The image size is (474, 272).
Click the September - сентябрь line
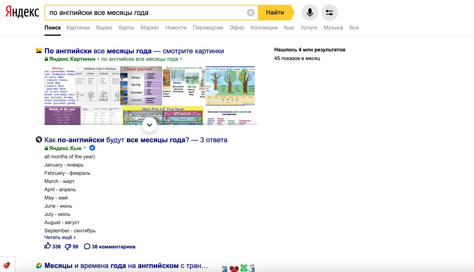click(70, 230)
